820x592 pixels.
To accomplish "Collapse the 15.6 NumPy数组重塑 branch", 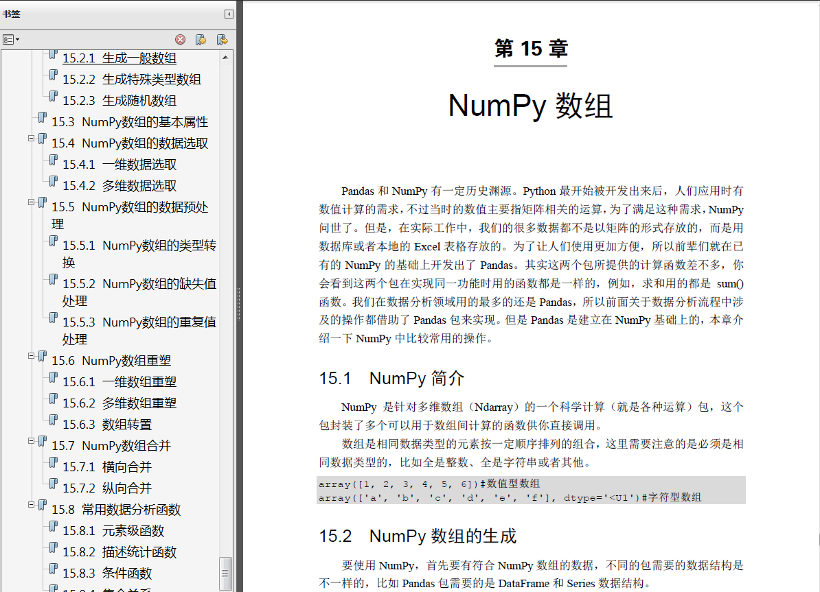I will click(x=32, y=356).
